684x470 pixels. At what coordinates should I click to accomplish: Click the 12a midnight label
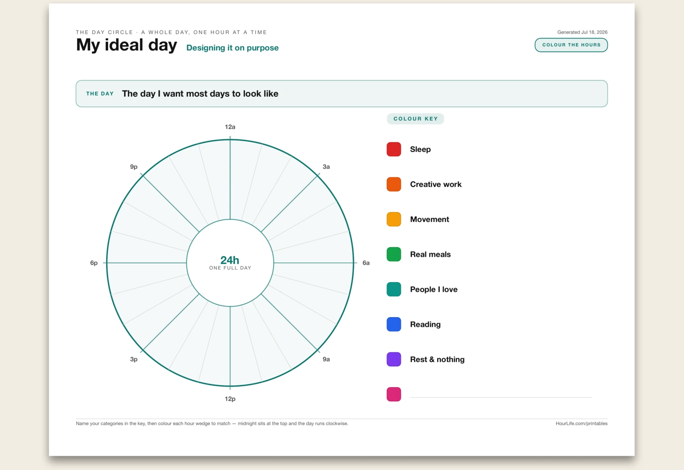click(230, 127)
